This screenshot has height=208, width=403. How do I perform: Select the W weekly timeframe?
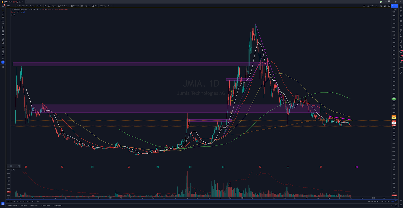(38, 6)
